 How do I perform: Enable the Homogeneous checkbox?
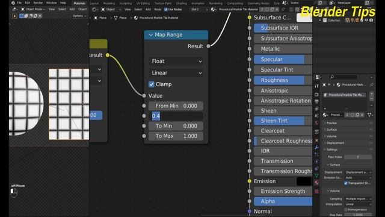pyautogui.click(x=346, y=210)
